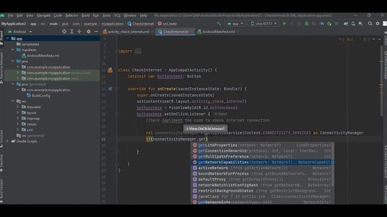Go to previous highlighted error with the up arrow
Image resolution: width=387 pixels, height=217 pixels.
(x=374, y=39)
